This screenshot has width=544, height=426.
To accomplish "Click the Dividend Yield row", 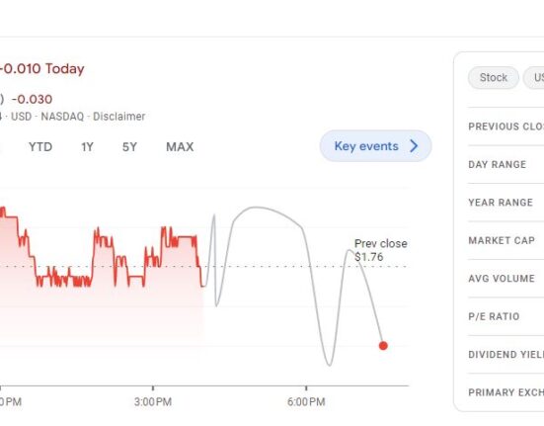I will [x=505, y=355].
